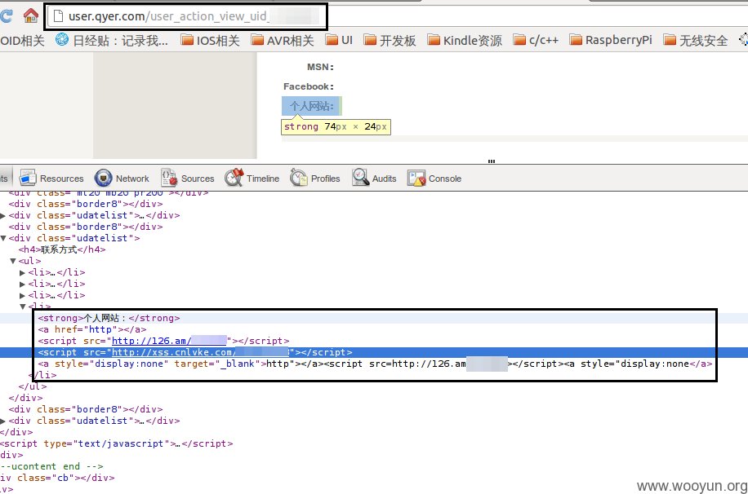Click the devtools panel resize handle
This screenshot has height=494, width=748.
pyautogui.click(x=492, y=161)
